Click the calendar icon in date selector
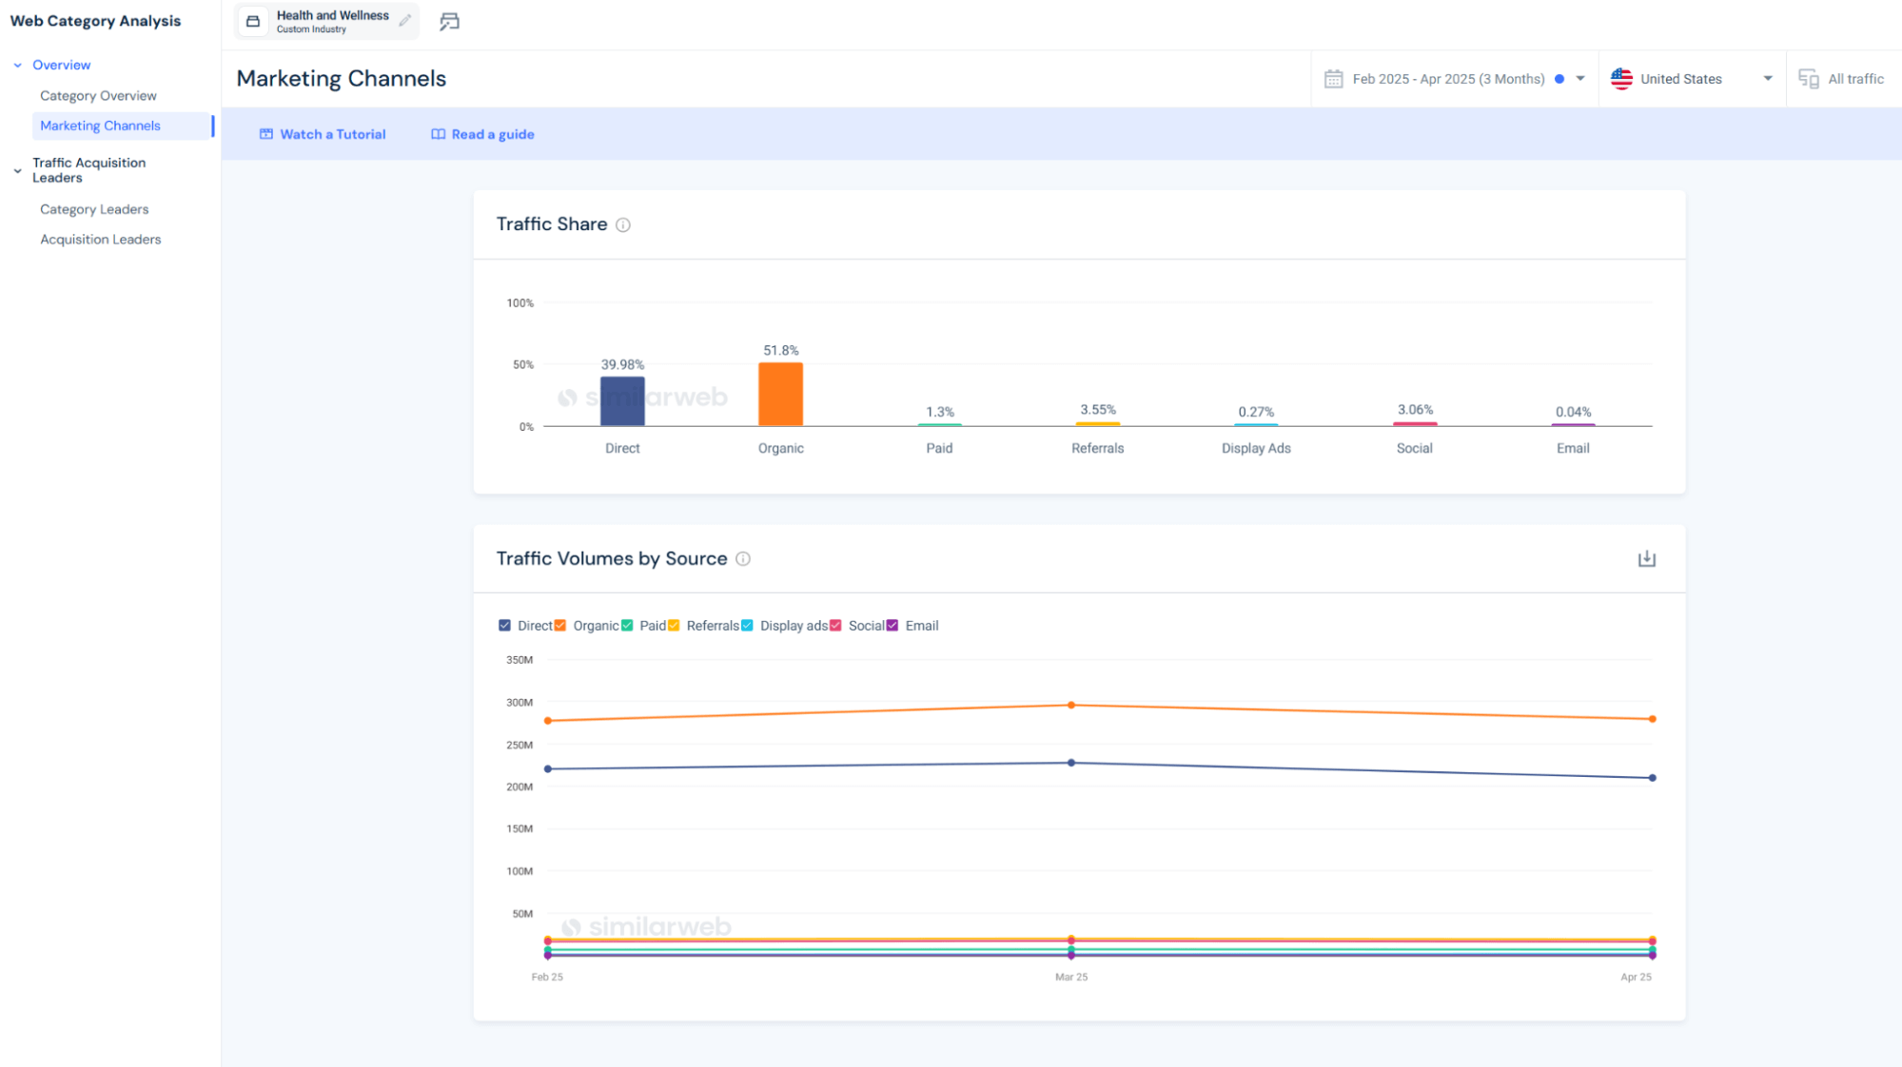This screenshot has height=1067, width=1902. 1333,79
